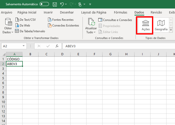Switch to the Desenhar tab
Image resolution: width=175 pixels, height=125 pixels.
pos(67,12)
